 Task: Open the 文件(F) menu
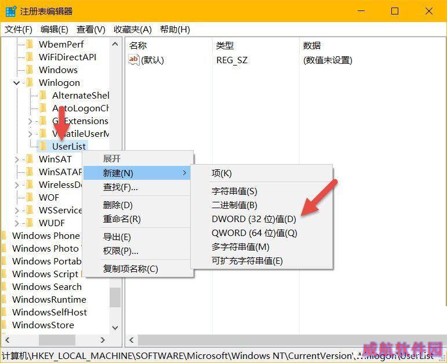coord(19,30)
